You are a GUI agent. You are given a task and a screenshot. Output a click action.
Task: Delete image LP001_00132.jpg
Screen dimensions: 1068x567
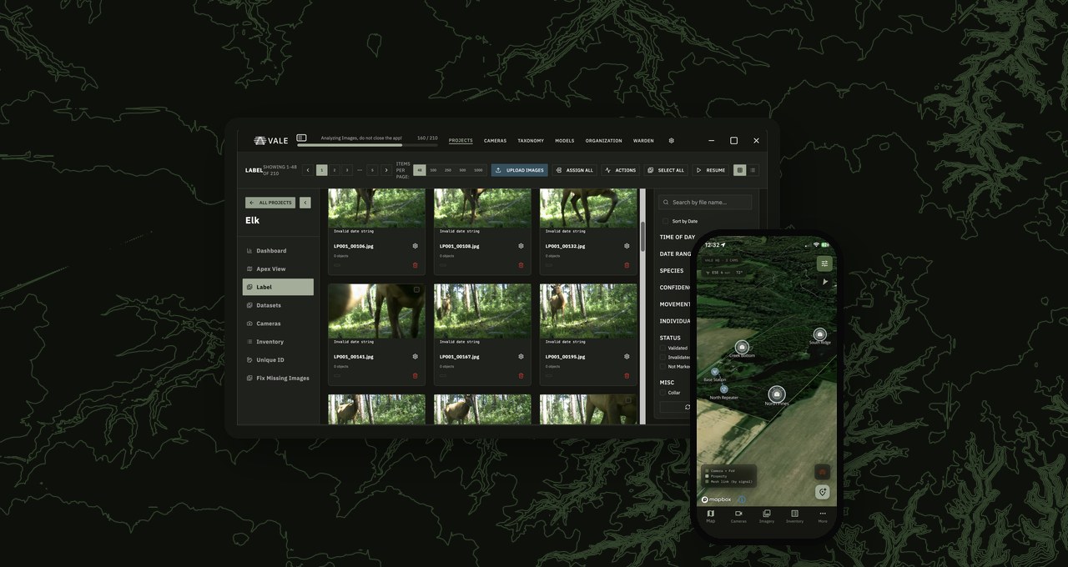627,265
